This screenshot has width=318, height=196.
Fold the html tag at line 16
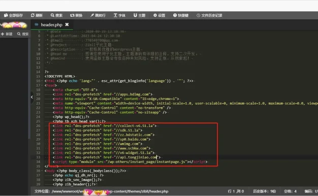42,81
